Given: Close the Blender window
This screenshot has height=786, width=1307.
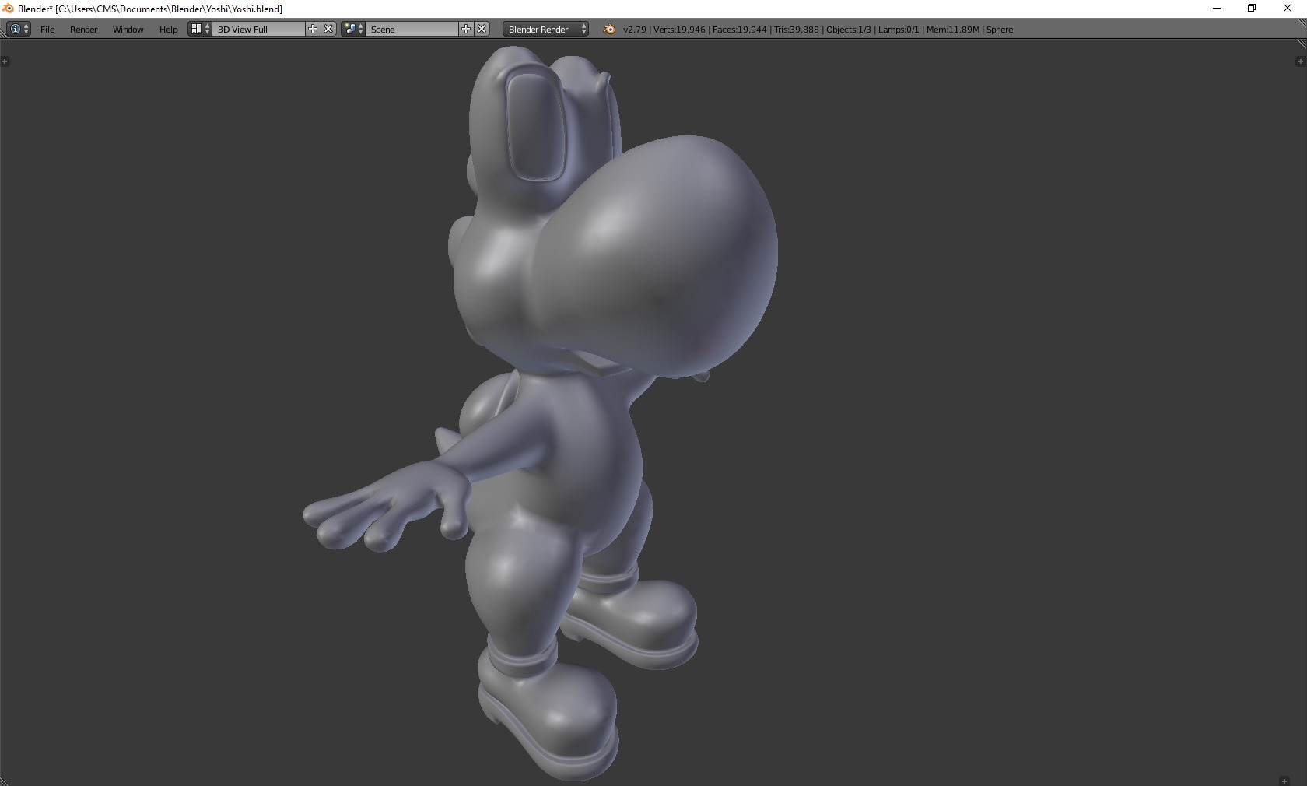Looking at the screenshot, I should tap(1288, 9).
